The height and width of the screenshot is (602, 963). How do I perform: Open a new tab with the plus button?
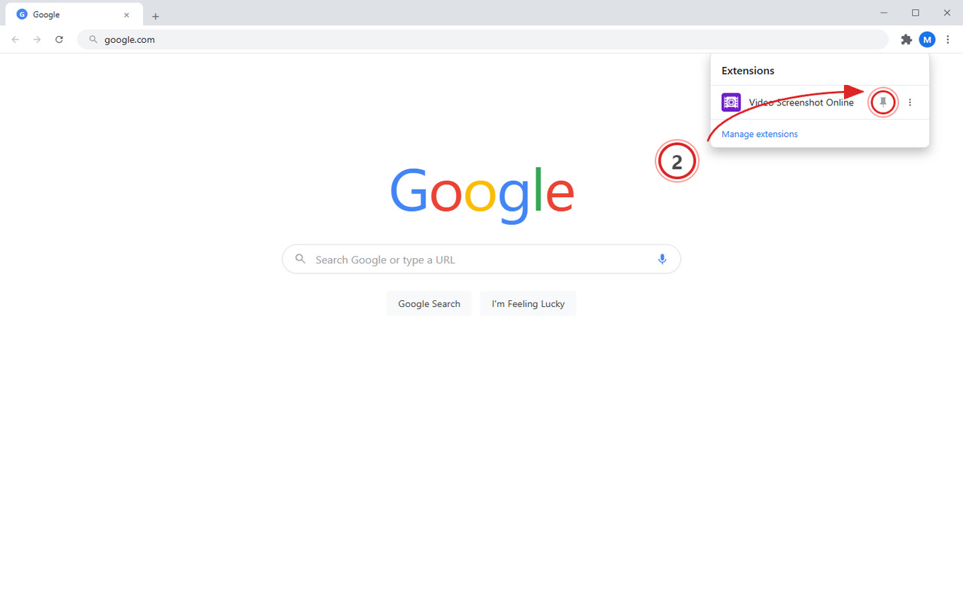(x=156, y=15)
